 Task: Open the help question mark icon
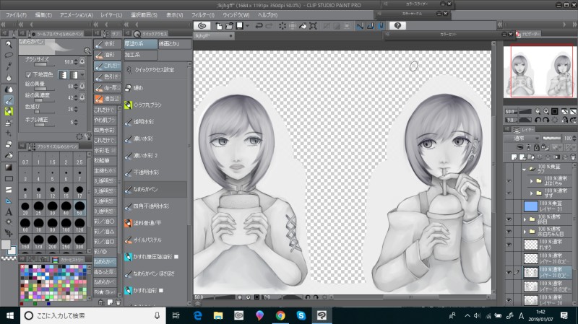[398, 26]
